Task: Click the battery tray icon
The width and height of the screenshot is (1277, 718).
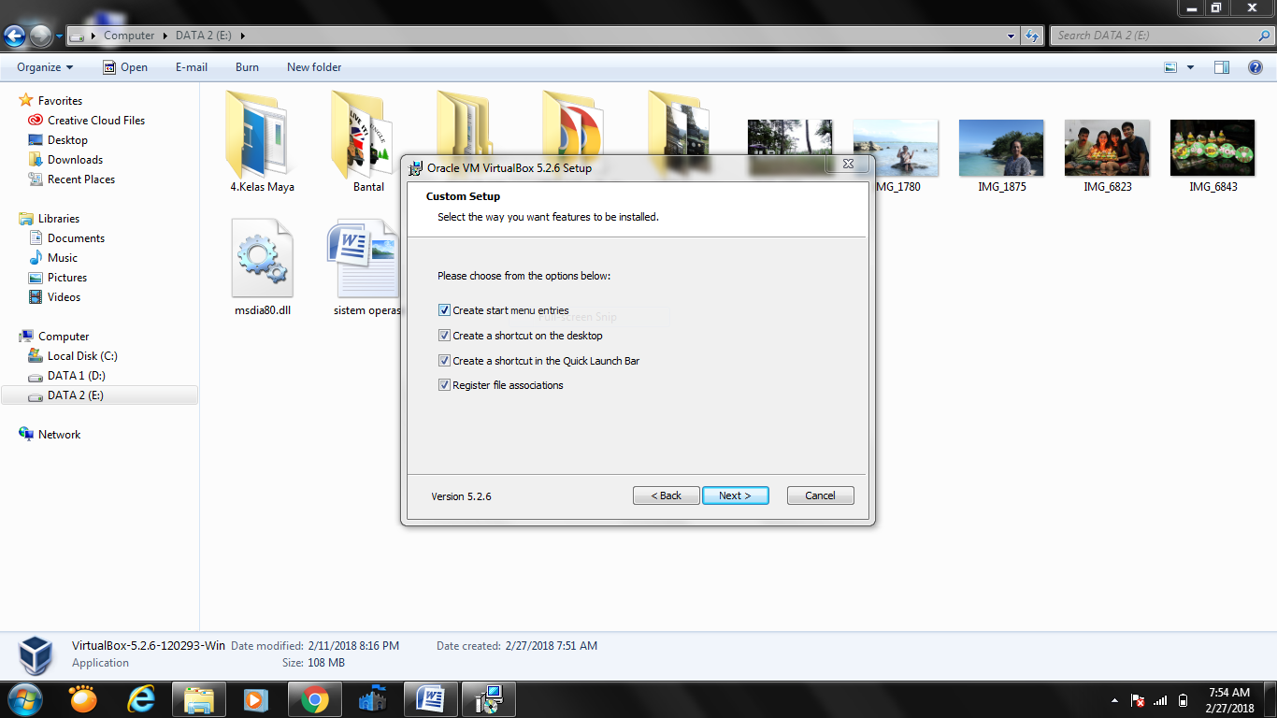Action: (1183, 700)
